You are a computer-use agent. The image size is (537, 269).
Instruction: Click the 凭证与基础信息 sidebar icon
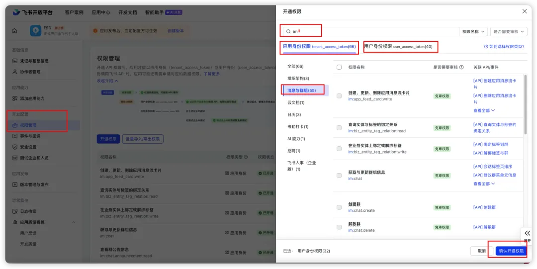(15, 61)
